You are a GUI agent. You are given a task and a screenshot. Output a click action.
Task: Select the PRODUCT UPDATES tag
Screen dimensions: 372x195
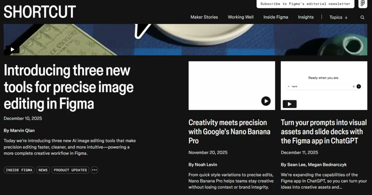[x=70, y=170]
